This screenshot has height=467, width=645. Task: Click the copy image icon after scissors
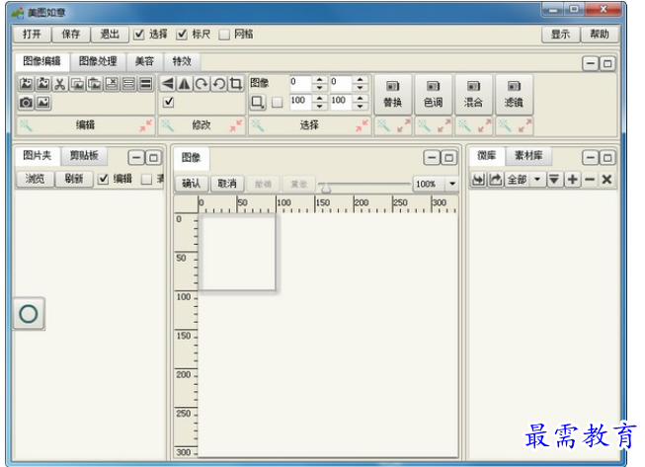point(77,84)
